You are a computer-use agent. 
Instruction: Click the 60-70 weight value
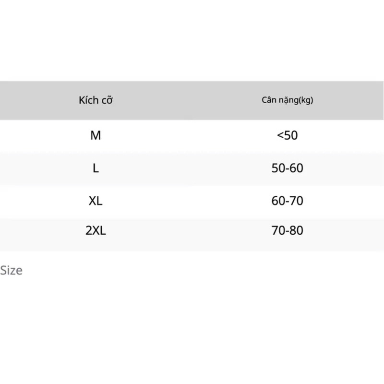[288, 201]
